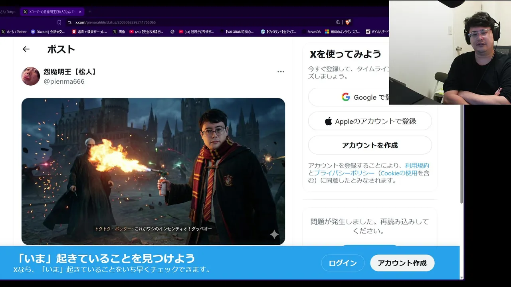Open the Cookieの使用 link

coord(399,173)
